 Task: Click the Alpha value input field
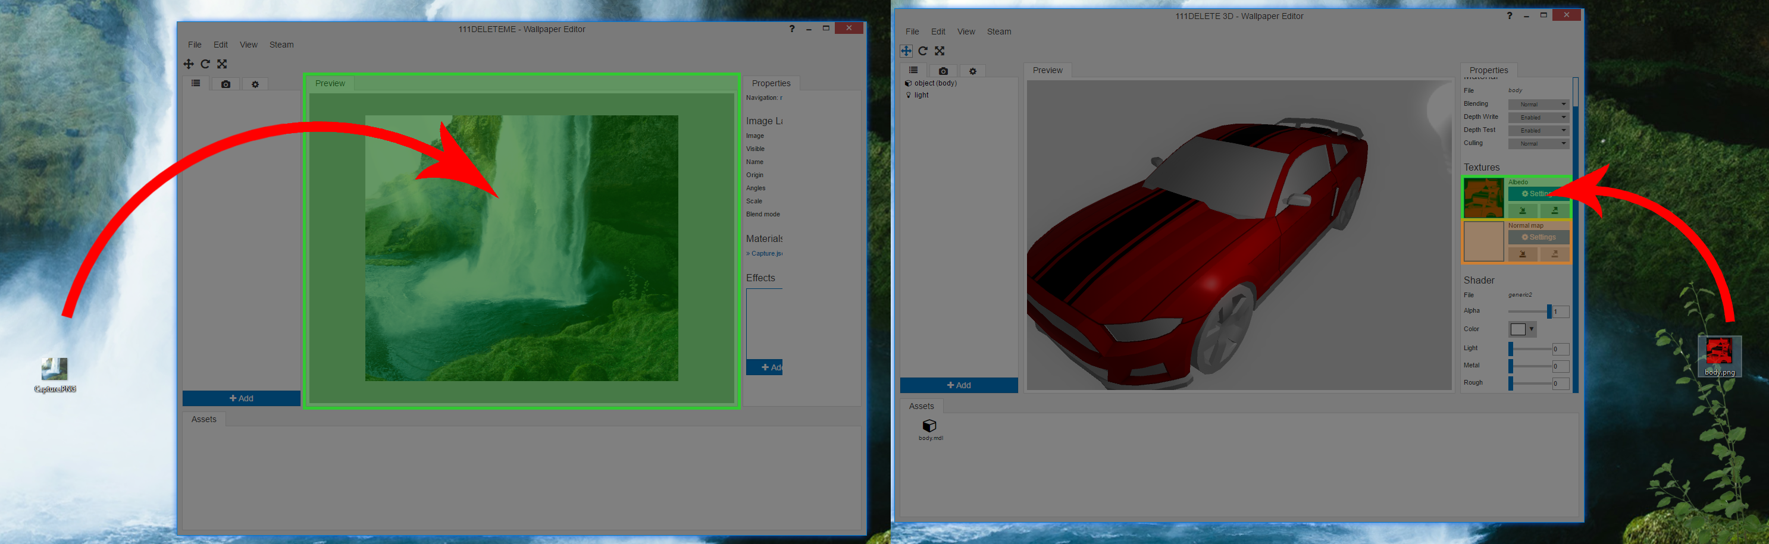(1561, 312)
